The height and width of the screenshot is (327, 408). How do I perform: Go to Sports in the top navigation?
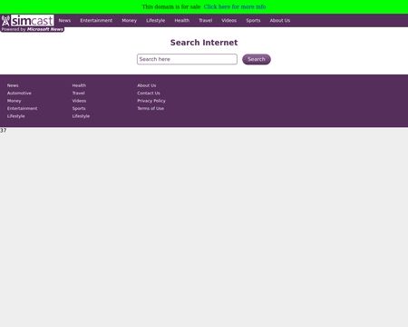point(253,21)
